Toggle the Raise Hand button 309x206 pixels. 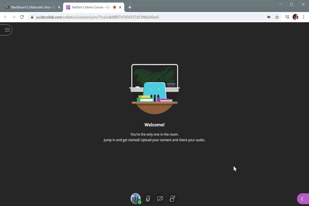[x=172, y=198]
